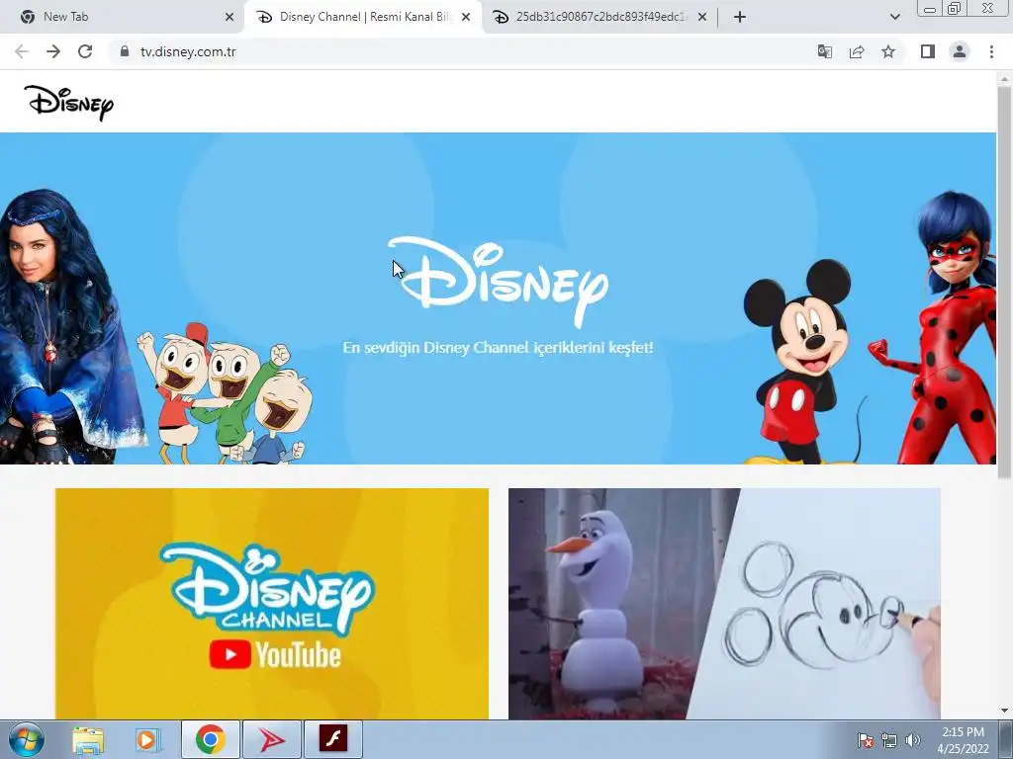Click the white Disney logo on banner
The image size is (1013, 759).
(x=498, y=282)
